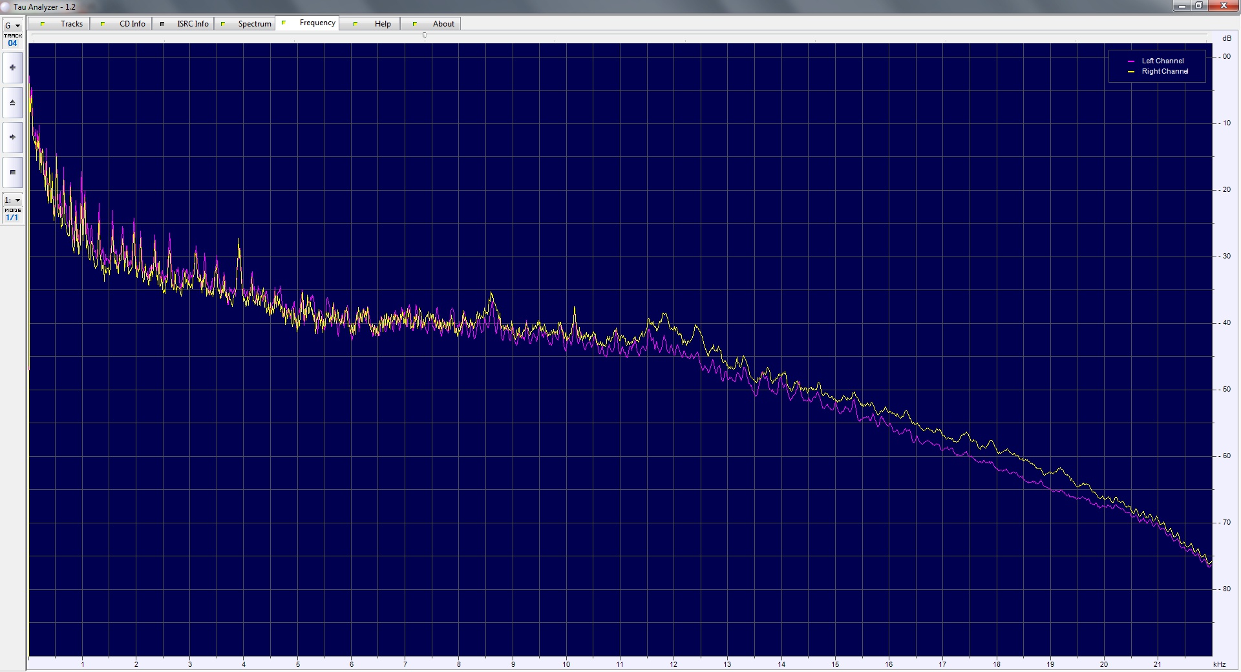The height and width of the screenshot is (672, 1241).
Task: Click the slider handle above the graph
Action: pos(425,36)
